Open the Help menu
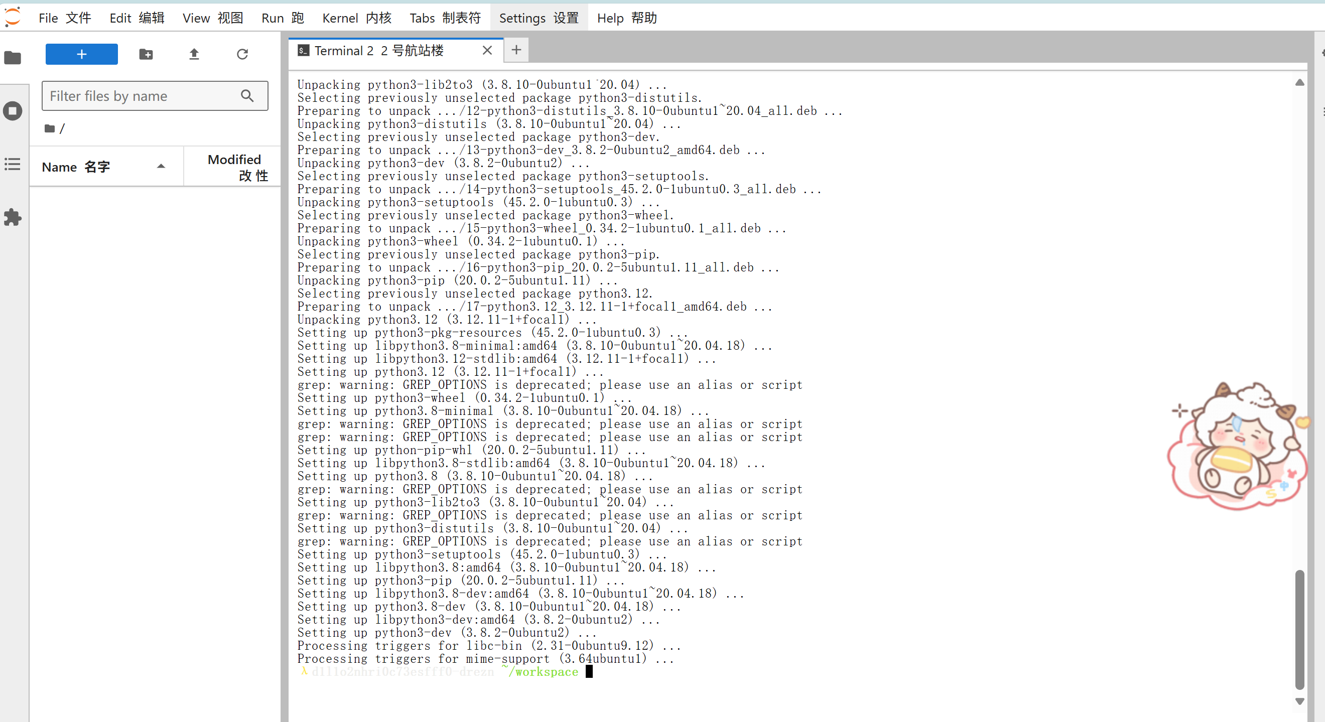The width and height of the screenshot is (1325, 722). coord(627,18)
